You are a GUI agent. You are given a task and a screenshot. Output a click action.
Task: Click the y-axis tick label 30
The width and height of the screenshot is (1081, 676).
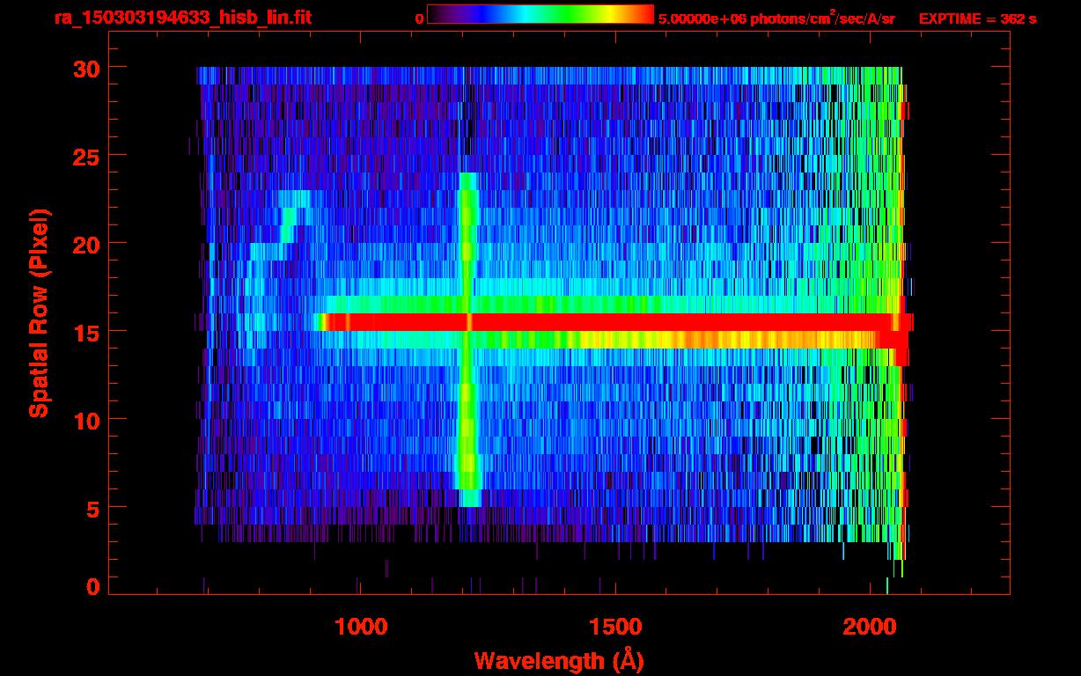(x=85, y=68)
